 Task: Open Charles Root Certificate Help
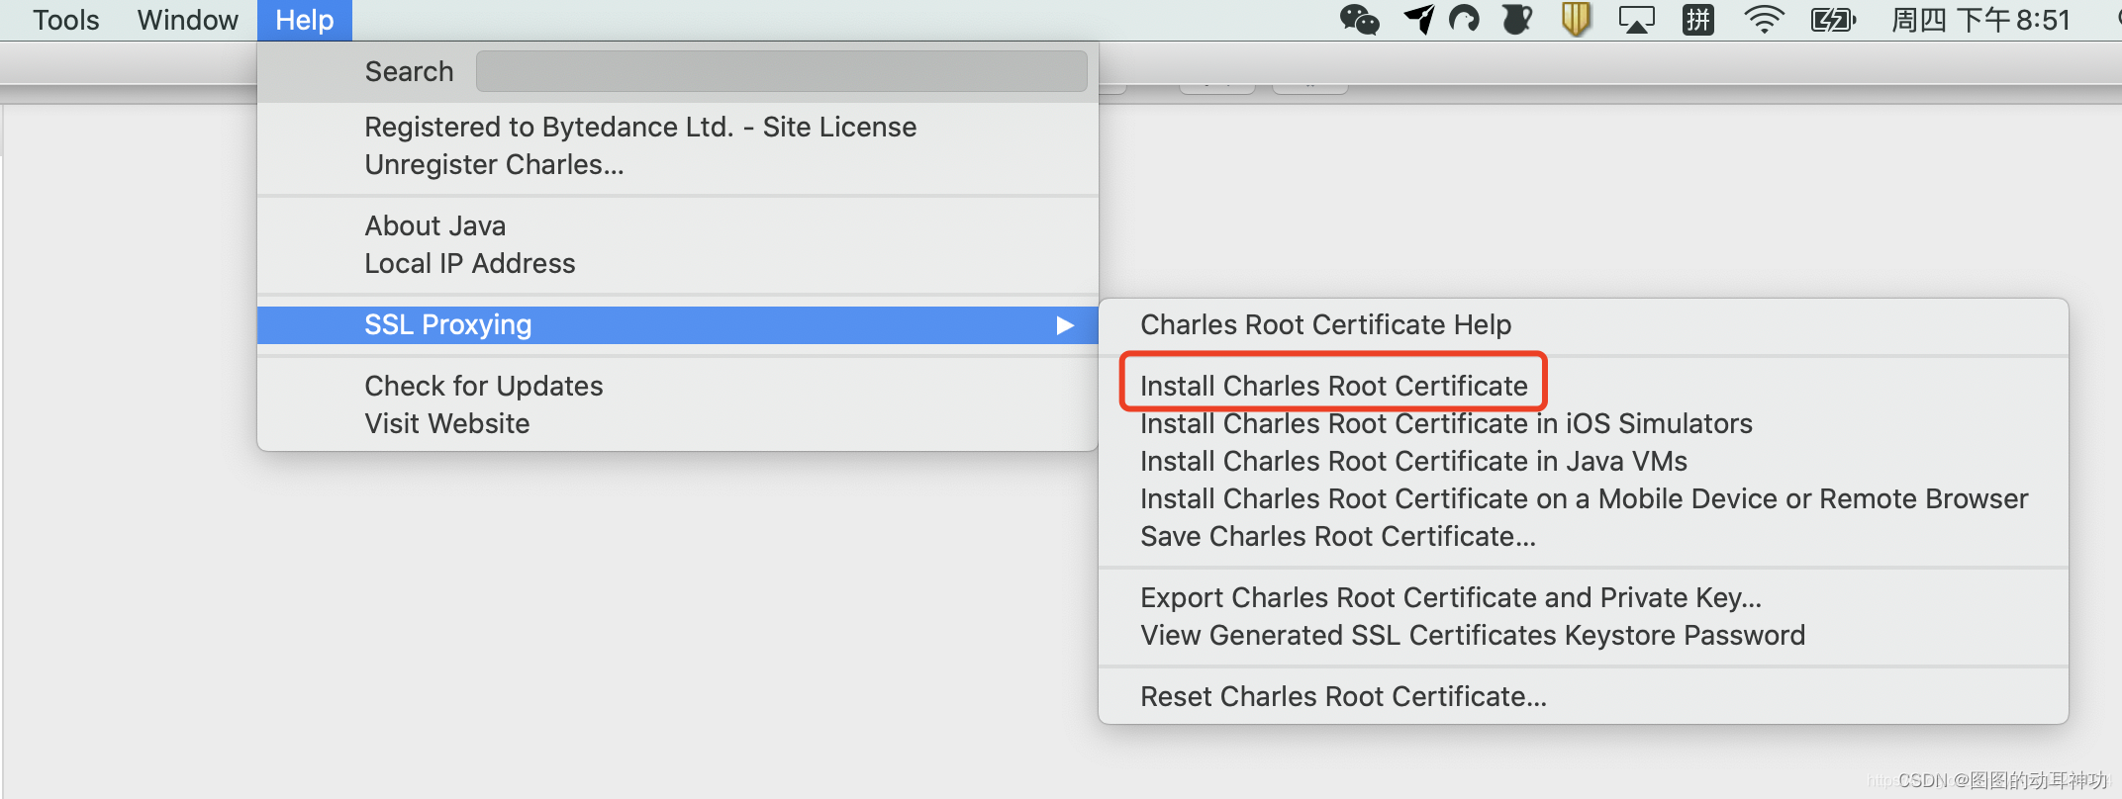coord(1584,324)
